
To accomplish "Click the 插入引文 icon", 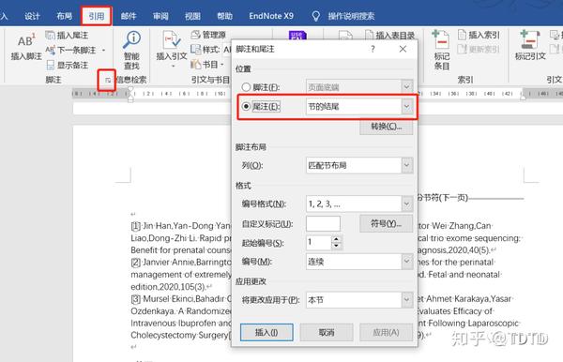I will 172,40.
